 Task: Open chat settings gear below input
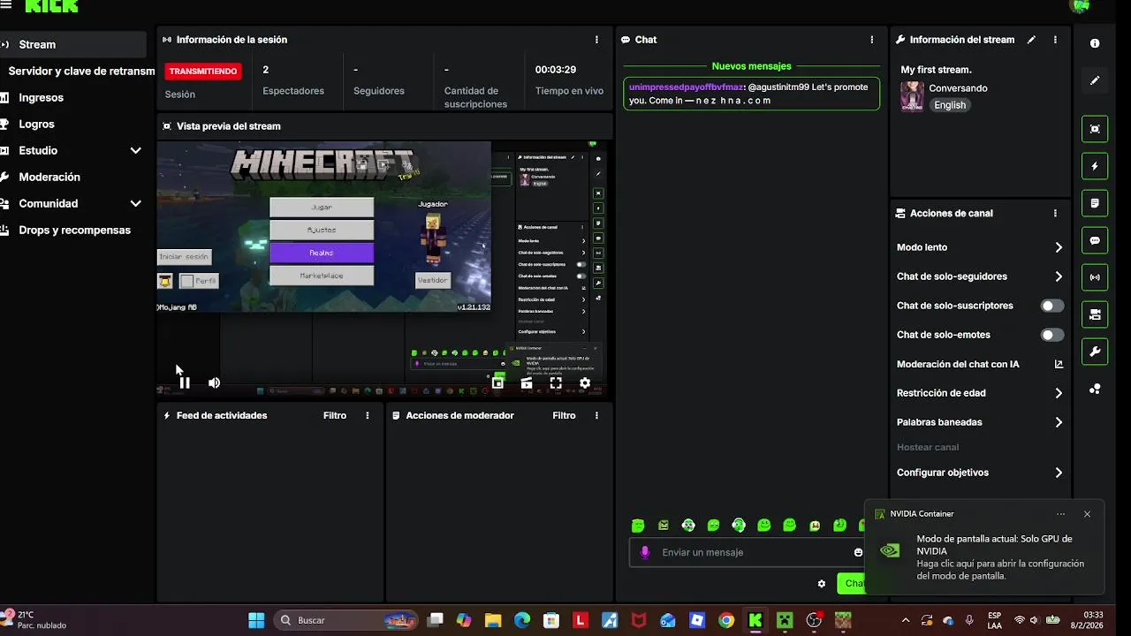pyautogui.click(x=822, y=583)
